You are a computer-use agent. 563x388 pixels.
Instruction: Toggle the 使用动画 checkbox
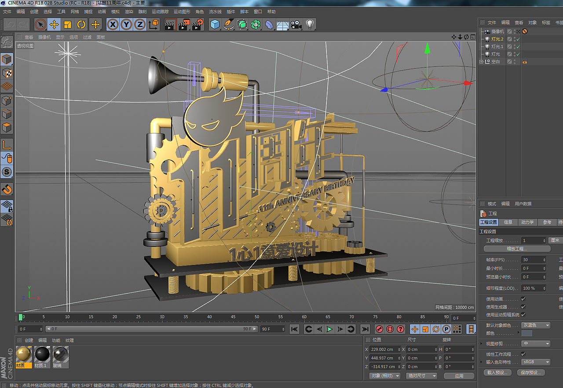pos(523,299)
